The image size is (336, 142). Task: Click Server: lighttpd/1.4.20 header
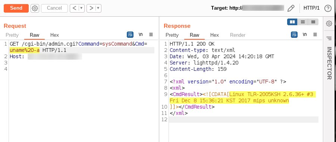[x=204, y=63]
